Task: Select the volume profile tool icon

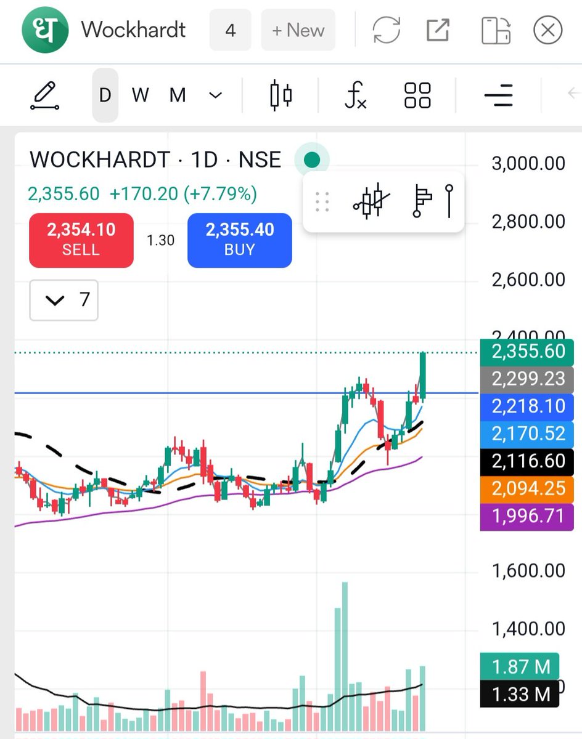Action: [422, 201]
